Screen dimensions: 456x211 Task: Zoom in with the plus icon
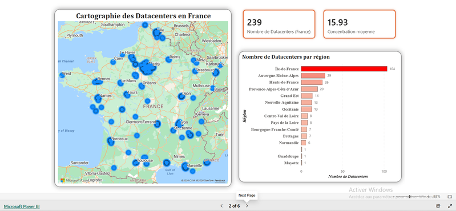coord(428,197)
